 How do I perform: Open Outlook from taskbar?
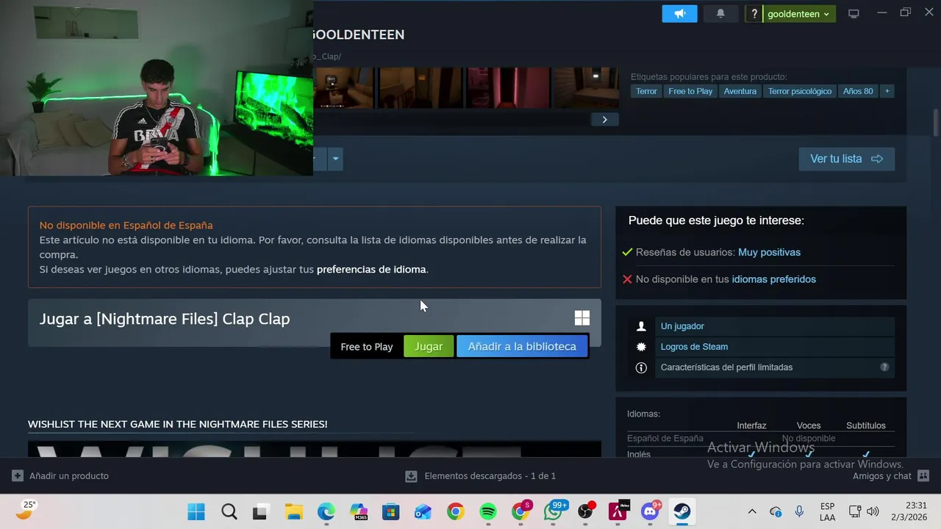[423, 512]
